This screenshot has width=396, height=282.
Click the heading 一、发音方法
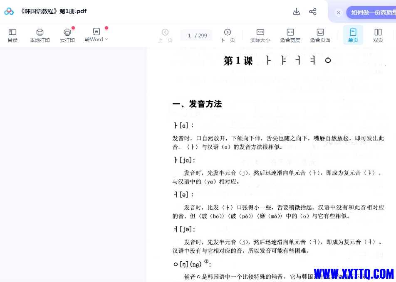pos(197,104)
